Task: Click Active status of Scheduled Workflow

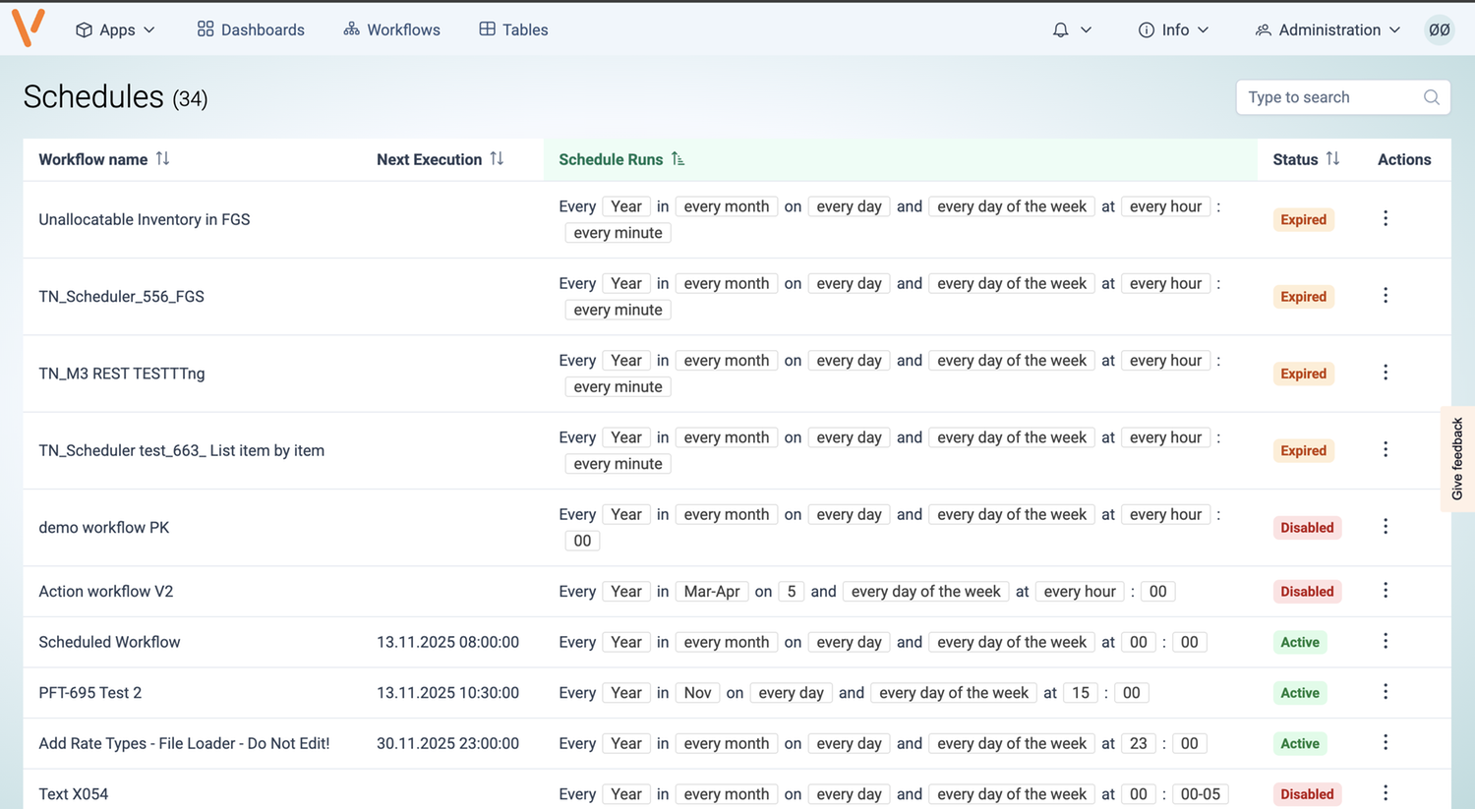Action: tap(1300, 642)
